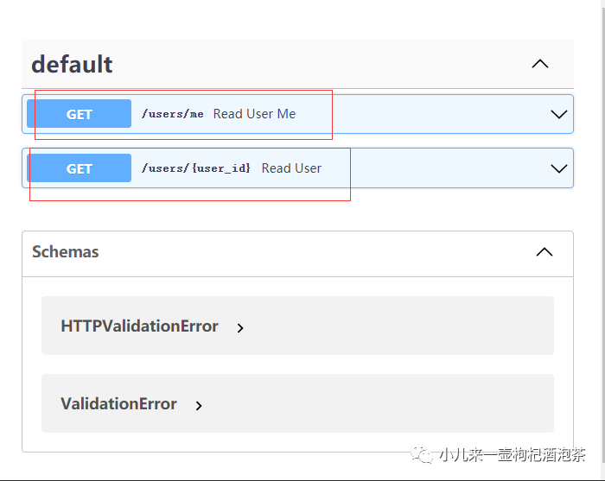Click the GET badge for /users/{user_id}
Image resolution: width=605 pixels, height=481 pixels.
[79, 168]
